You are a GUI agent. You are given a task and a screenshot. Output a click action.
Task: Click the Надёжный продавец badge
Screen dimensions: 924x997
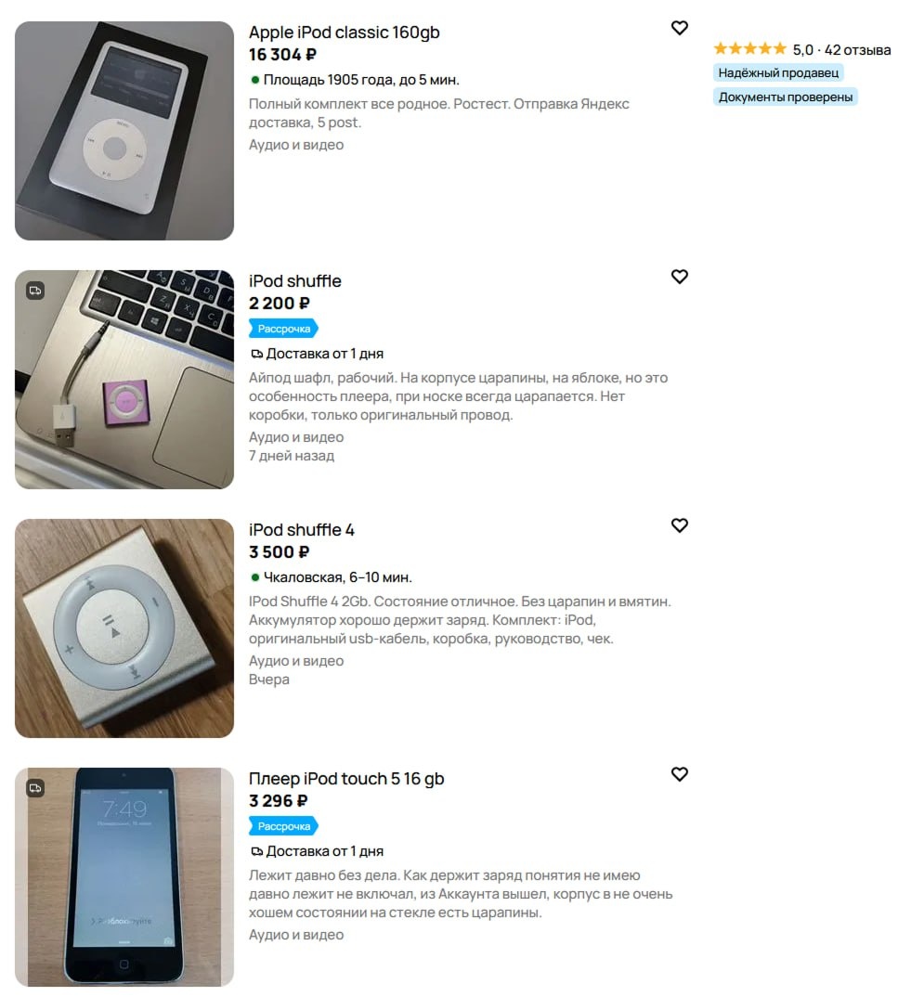778,72
